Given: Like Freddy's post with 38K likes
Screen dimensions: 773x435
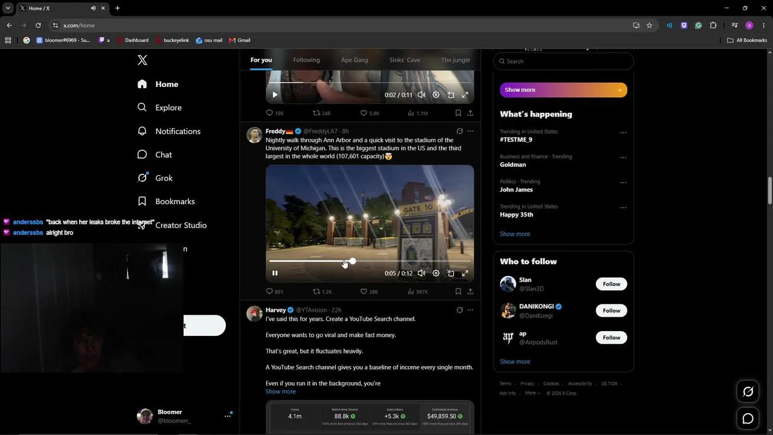Looking at the screenshot, I should (x=369, y=291).
